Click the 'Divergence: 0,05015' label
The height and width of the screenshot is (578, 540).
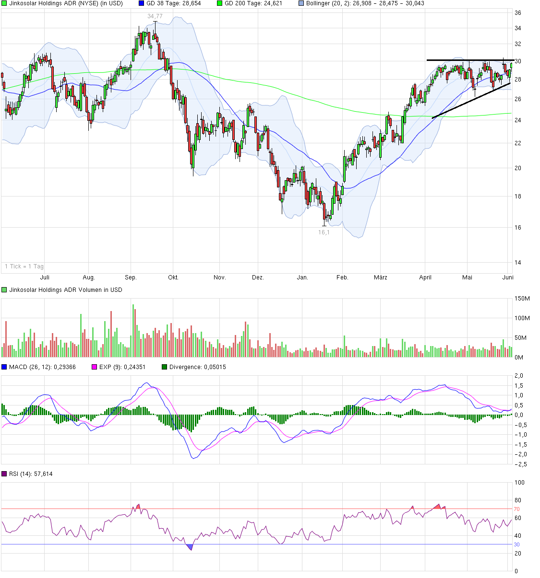coord(198,367)
